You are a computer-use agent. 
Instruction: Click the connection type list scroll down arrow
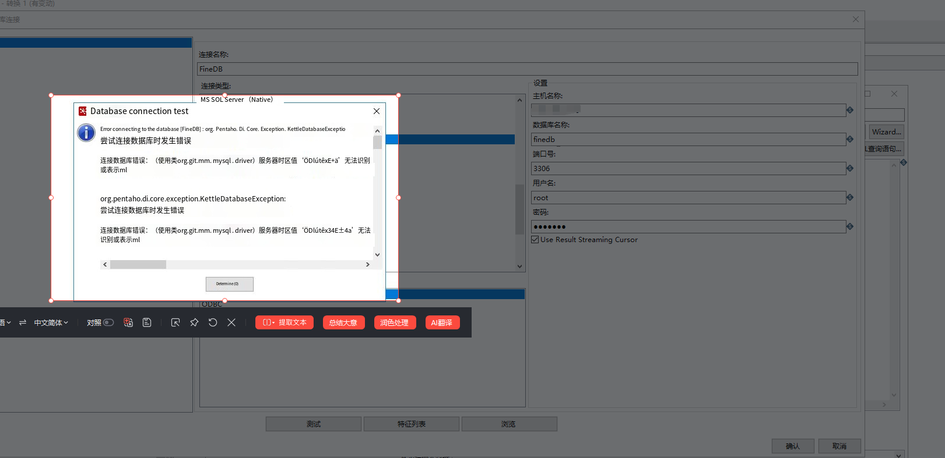coord(520,267)
